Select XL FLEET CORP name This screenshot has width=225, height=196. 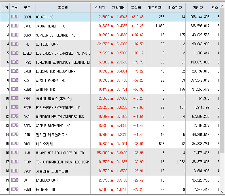coord(47,44)
